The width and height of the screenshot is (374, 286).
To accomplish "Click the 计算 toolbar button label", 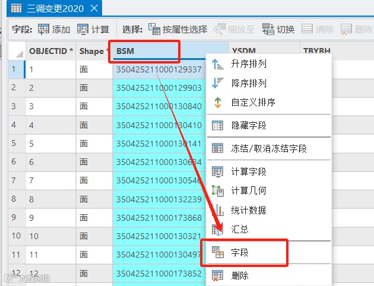I will pos(100,30).
